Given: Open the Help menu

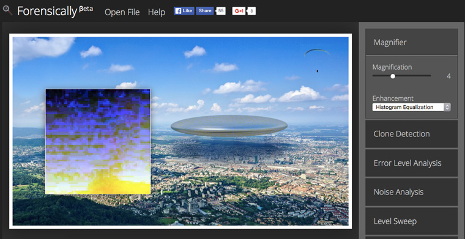Looking at the screenshot, I should pyautogui.click(x=157, y=12).
